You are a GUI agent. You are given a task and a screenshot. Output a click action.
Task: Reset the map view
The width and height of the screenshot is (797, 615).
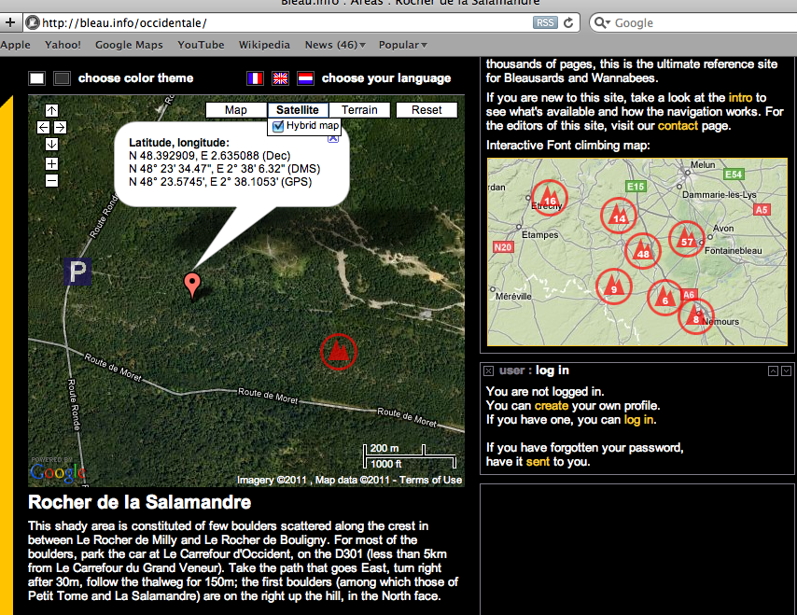[x=426, y=110]
